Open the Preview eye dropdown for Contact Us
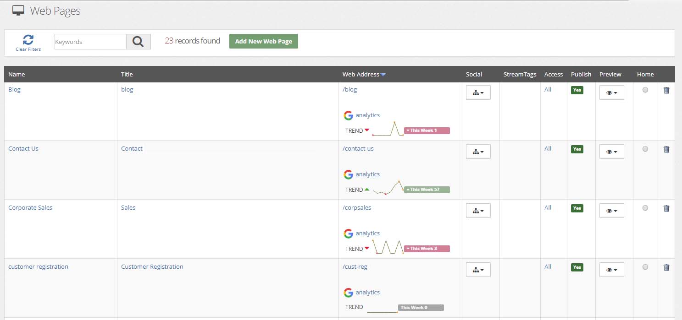Screen dimensions: 682x320 612,152
